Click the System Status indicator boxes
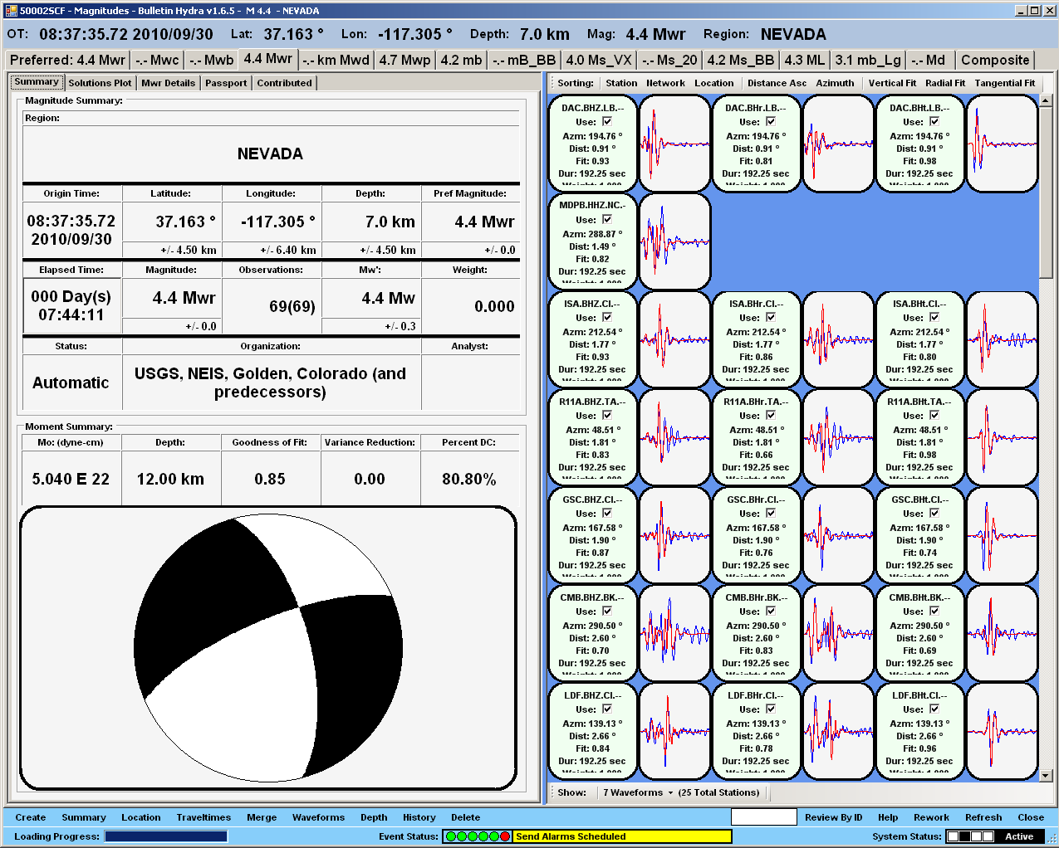The height and width of the screenshot is (848, 1059). click(970, 836)
